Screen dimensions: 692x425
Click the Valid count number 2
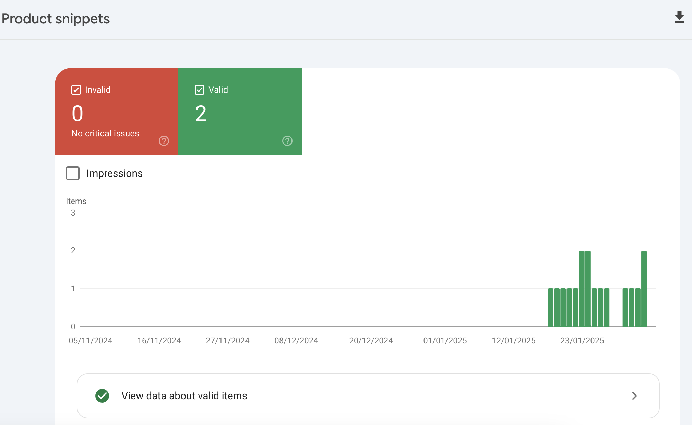coord(201,114)
